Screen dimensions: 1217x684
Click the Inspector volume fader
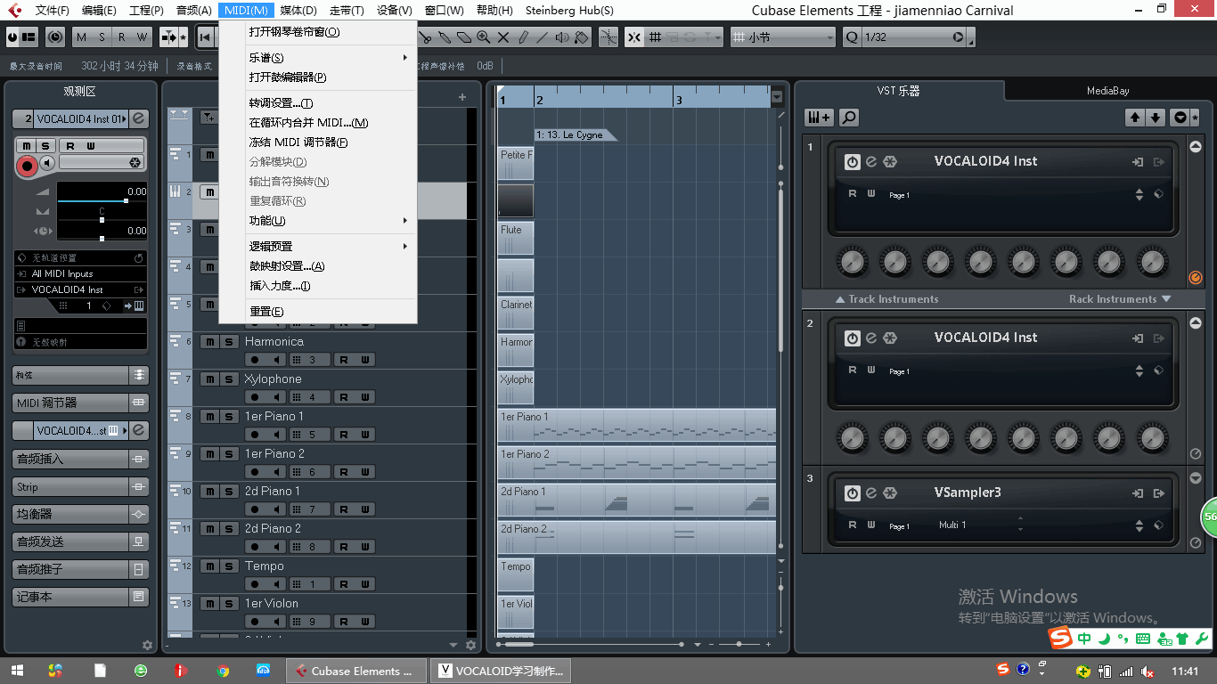[102, 201]
